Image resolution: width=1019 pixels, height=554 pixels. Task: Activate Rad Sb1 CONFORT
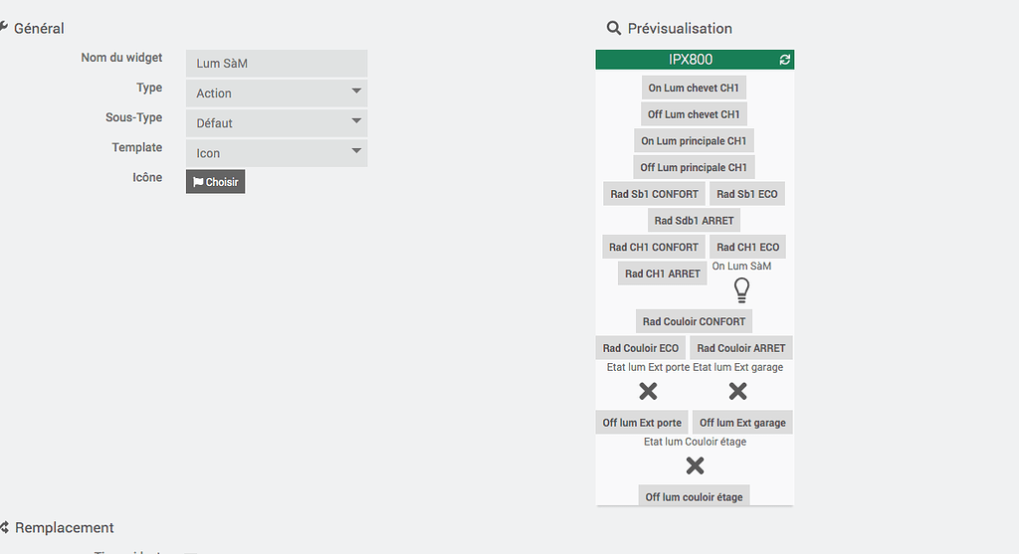coord(654,194)
